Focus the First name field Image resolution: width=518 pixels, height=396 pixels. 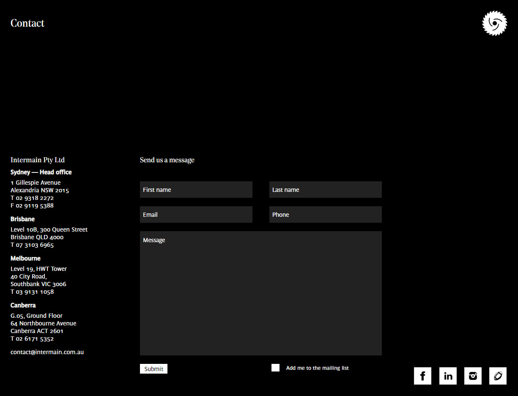click(x=196, y=190)
